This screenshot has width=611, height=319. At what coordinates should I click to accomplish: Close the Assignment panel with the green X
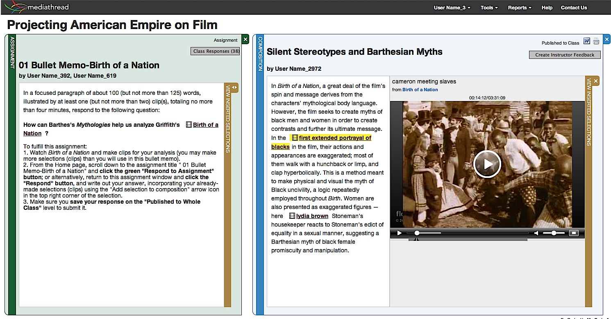point(245,39)
